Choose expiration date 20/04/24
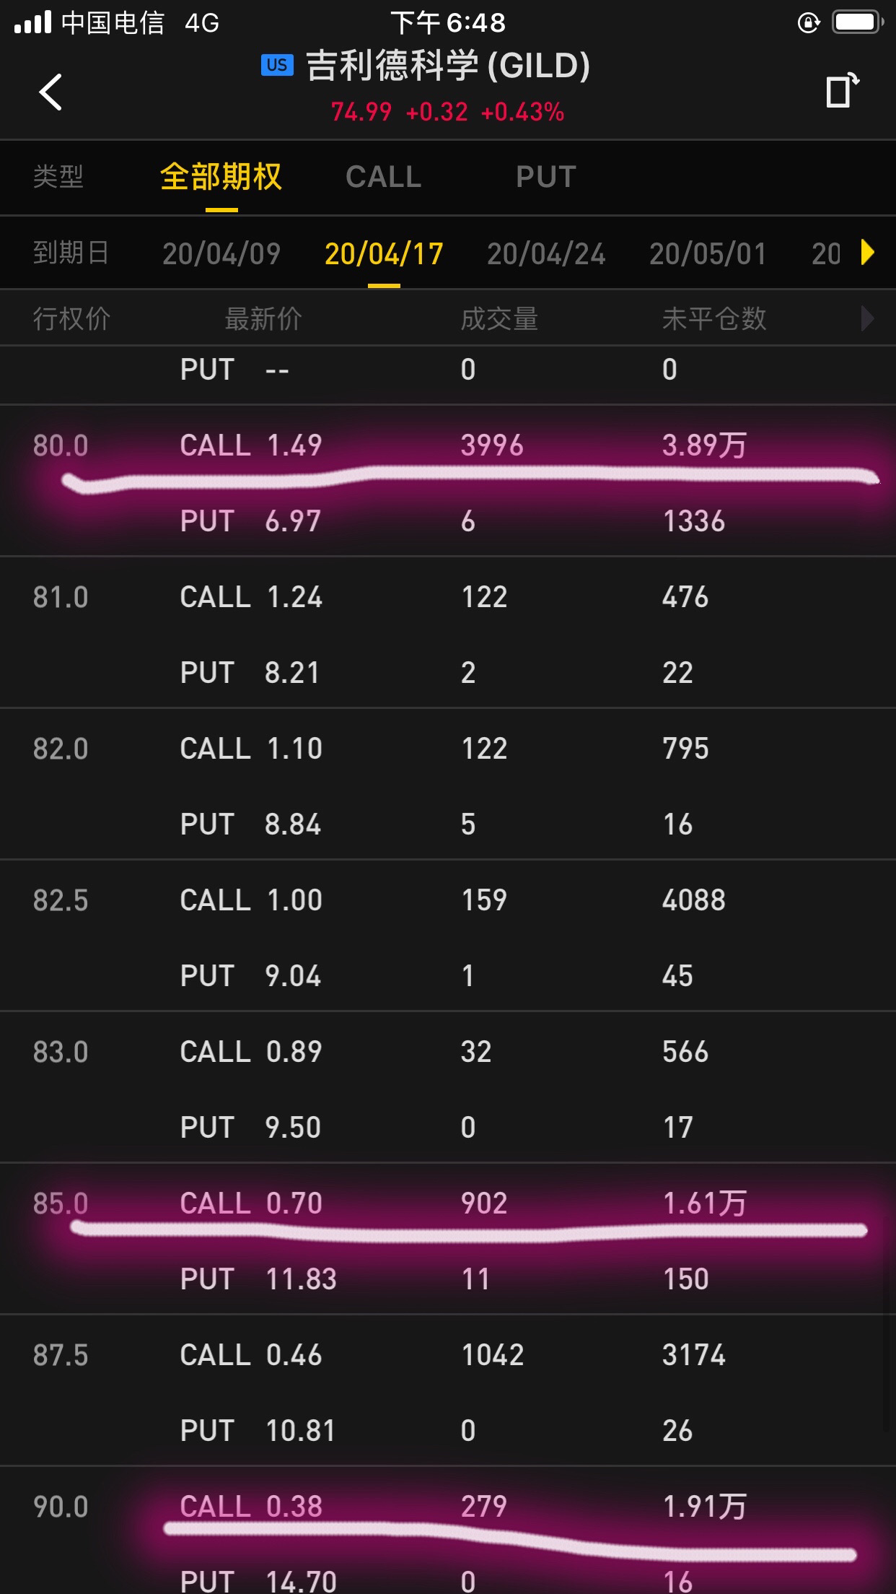 point(546,254)
